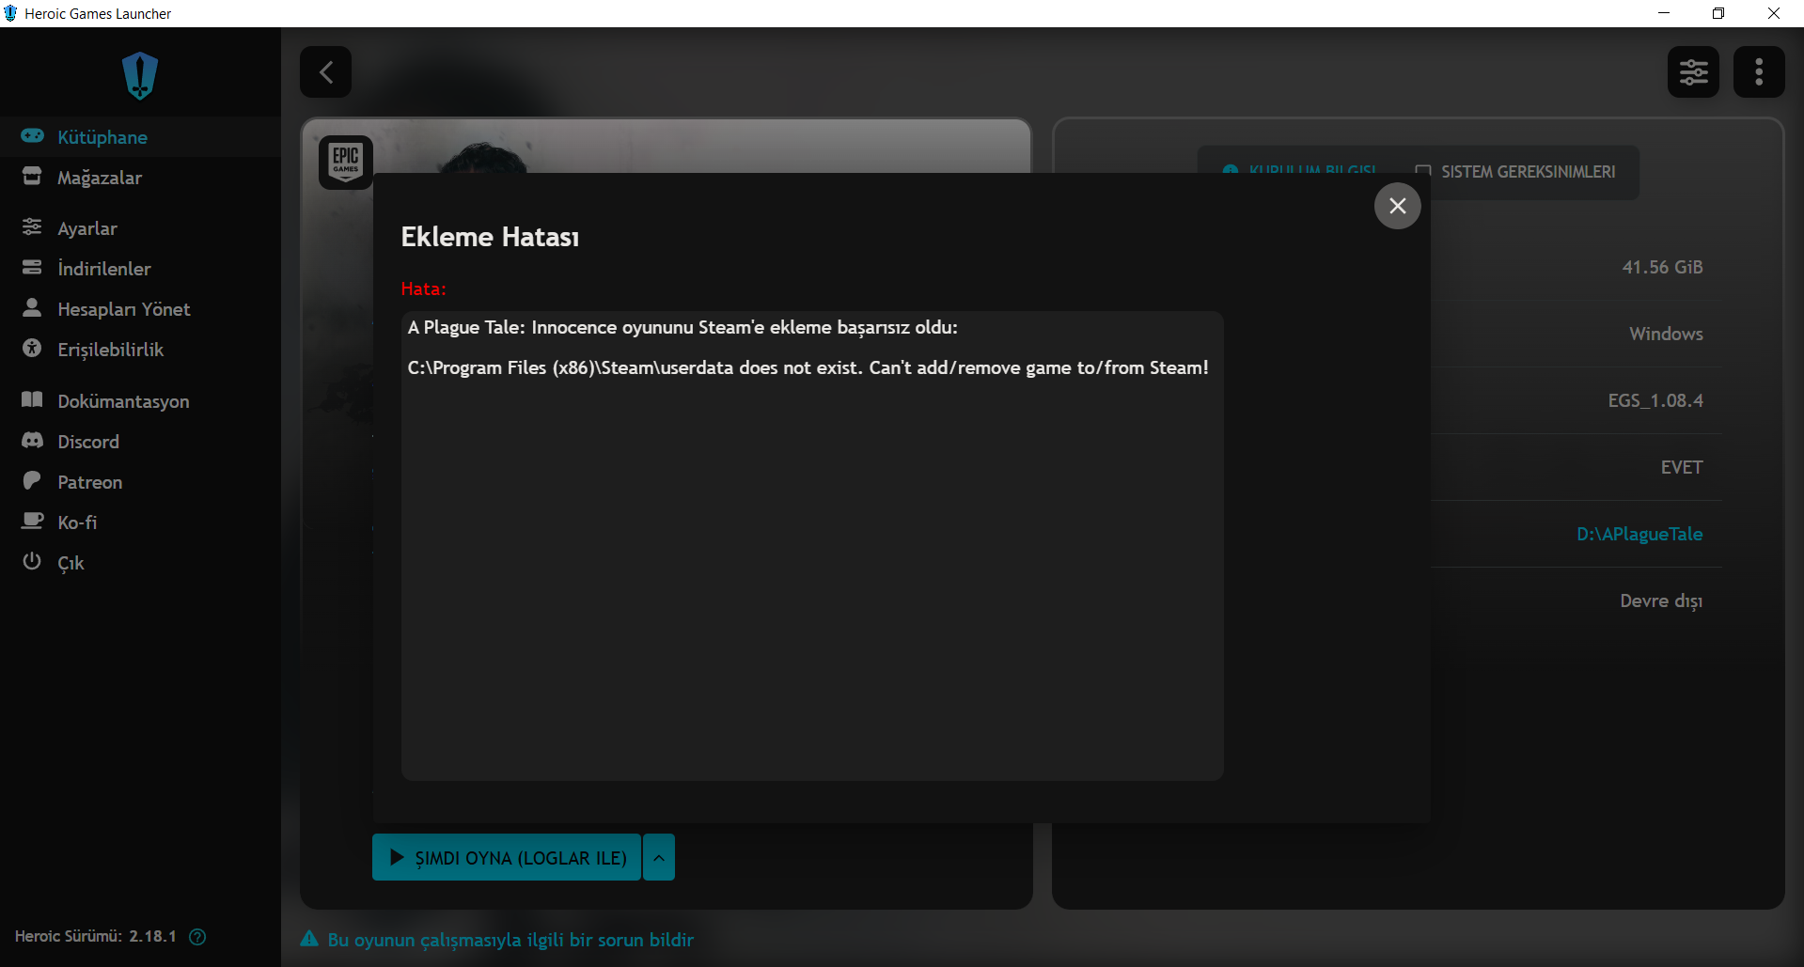The height and width of the screenshot is (967, 1804).
Task: Open Discord link in sidebar
Action: 88,442
